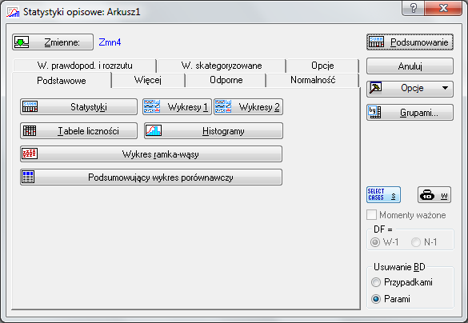Click the Zmn4 variable name text
468x323 pixels.
coord(110,42)
